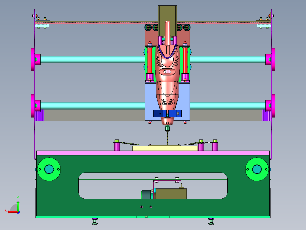Select the upper left magenta rod support flange
This screenshot has height=230, width=306.
[x=33, y=59]
